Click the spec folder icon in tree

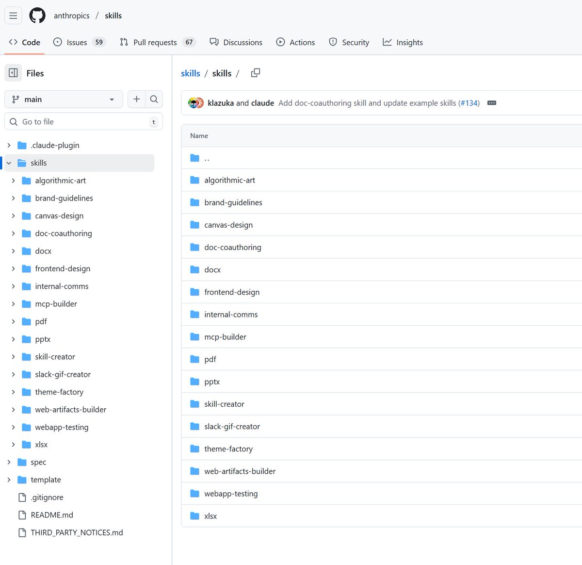coord(22,462)
